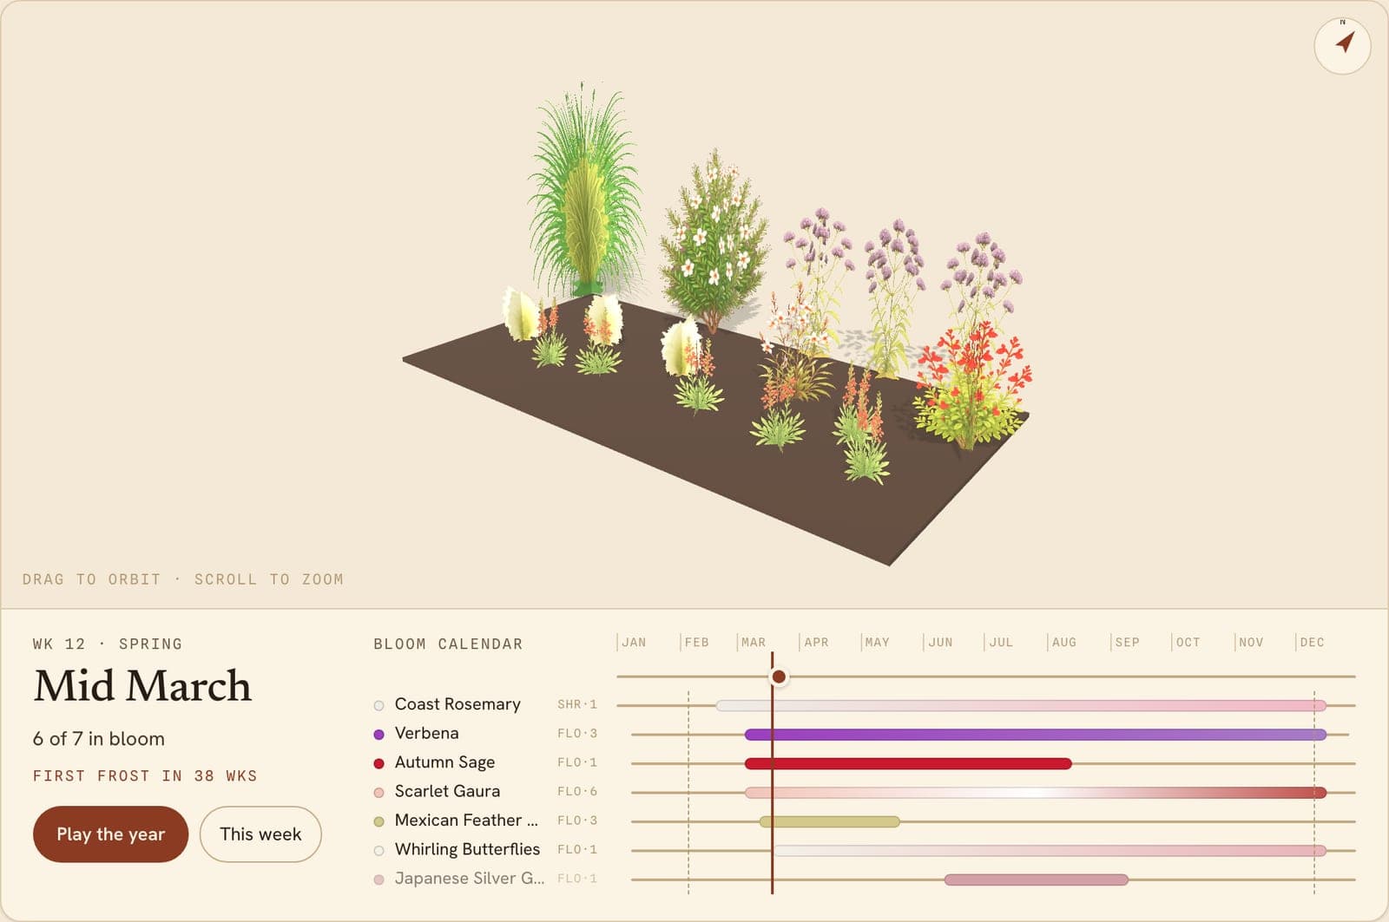
Task: Jump to This week
Action: 260,834
